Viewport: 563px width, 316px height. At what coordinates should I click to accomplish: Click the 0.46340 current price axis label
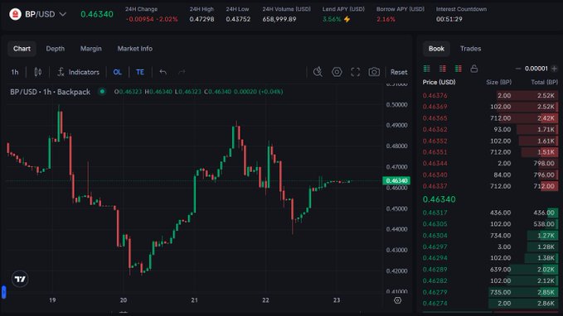(x=396, y=180)
